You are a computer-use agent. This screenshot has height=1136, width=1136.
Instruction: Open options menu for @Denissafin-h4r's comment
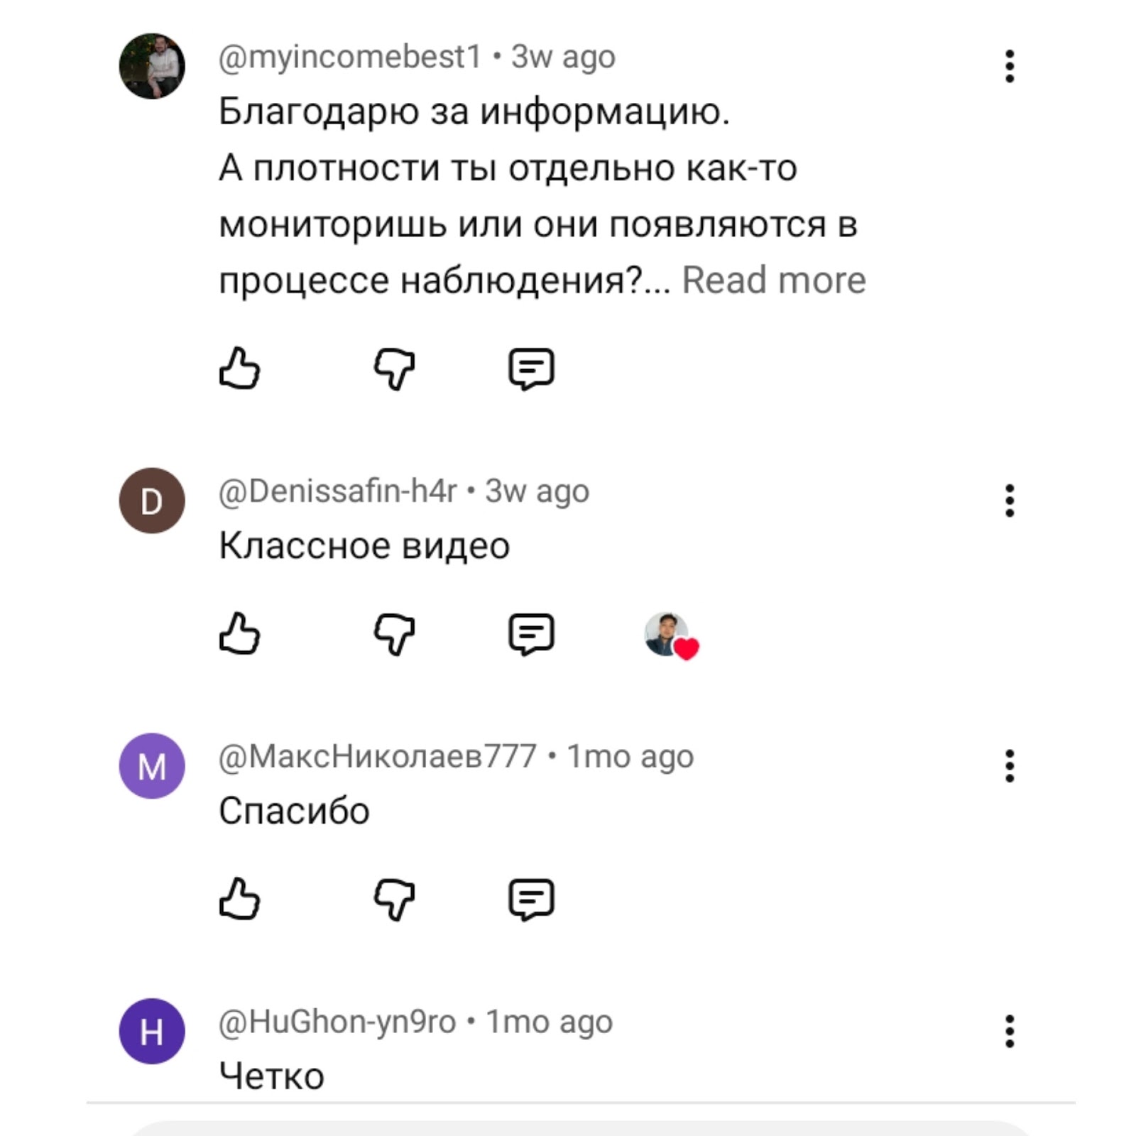click(1009, 502)
